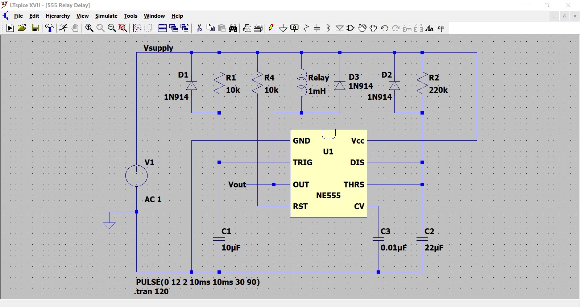Create a new schematic from the toolbar
Image resolution: width=580 pixels, height=307 pixels.
pos(10,28)
